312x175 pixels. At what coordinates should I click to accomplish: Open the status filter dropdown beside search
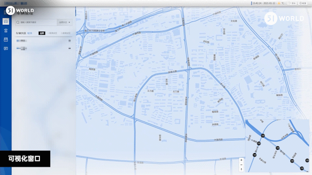pyautogui.click(x=64, y=22)
